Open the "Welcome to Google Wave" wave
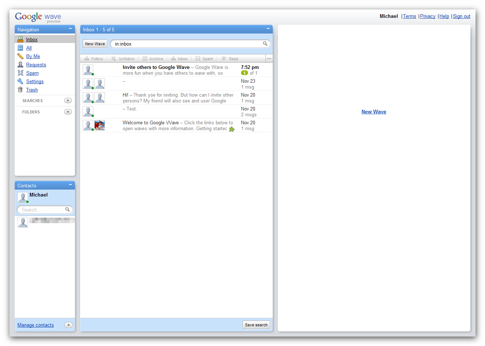This screenshot has height=346, width=485. click(x=176, y=125)
